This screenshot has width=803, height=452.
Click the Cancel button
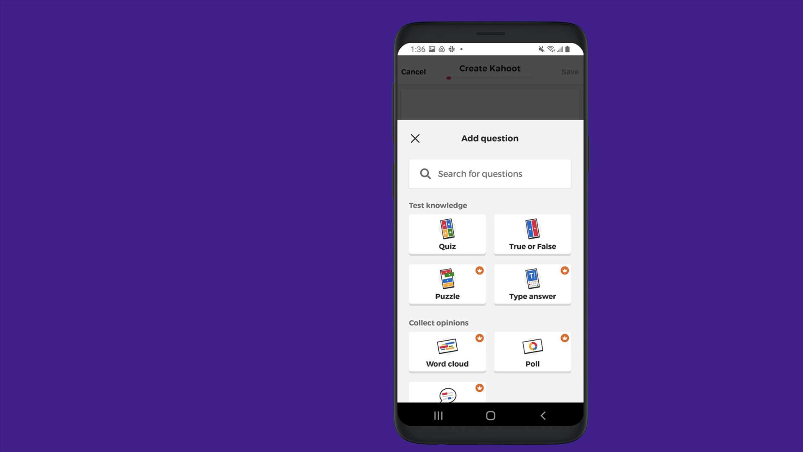point(413,71)
